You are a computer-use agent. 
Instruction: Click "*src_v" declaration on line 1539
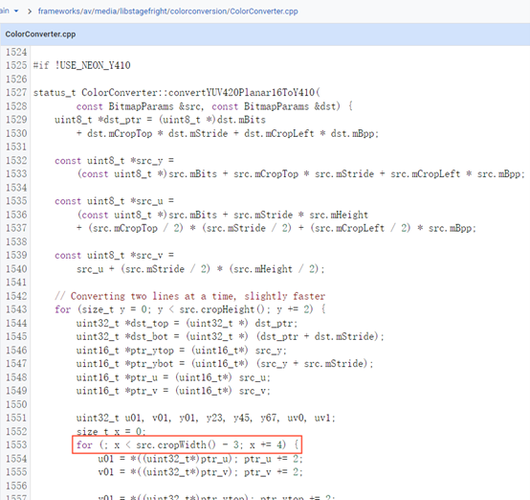(146, 255)
